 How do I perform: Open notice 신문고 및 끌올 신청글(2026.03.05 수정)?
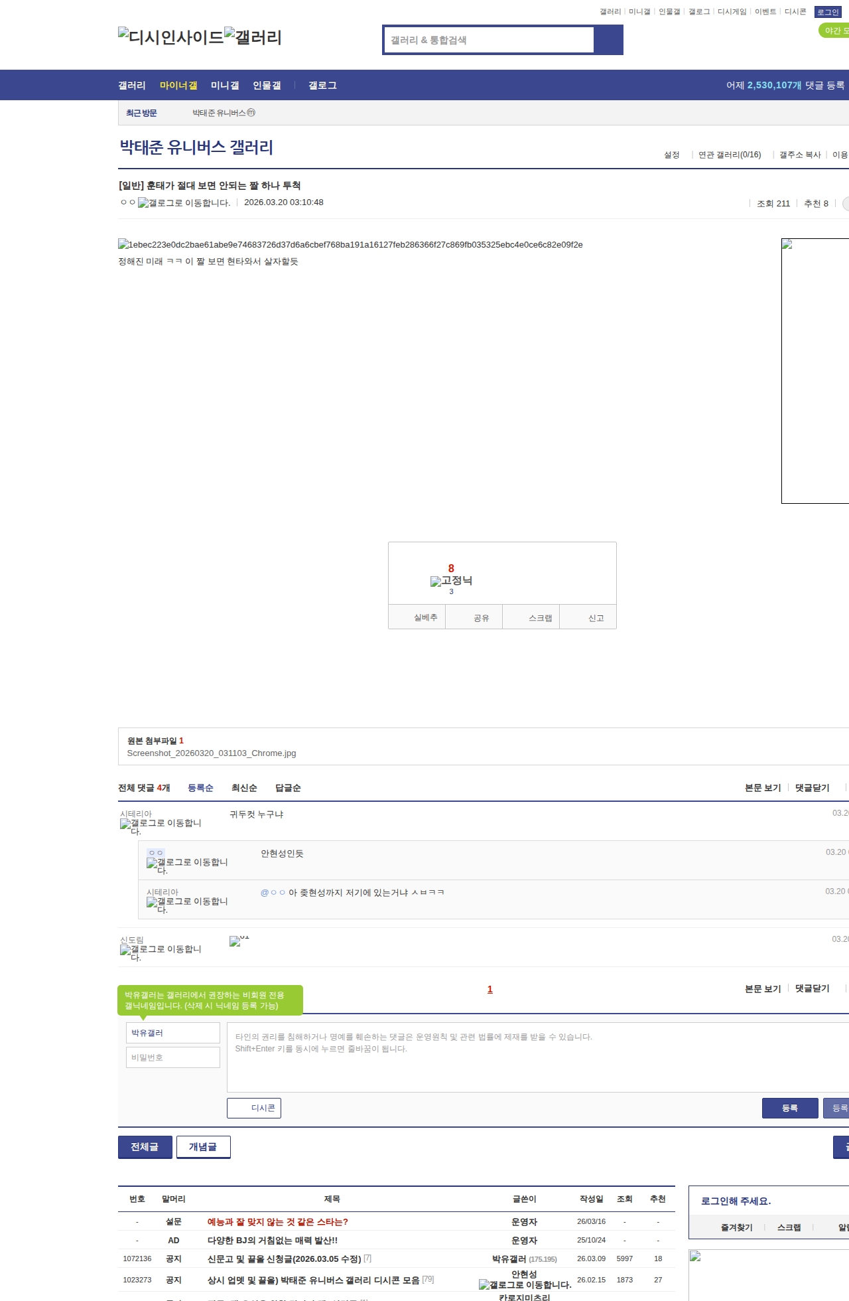285,1259
